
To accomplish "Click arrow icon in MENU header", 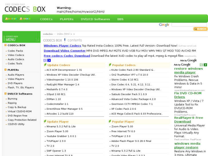I will click(37, 40).
